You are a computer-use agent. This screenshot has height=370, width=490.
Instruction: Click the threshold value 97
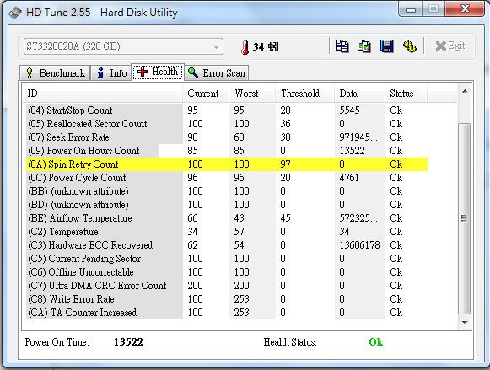pos(285,164)
